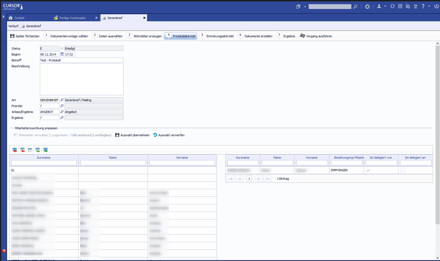Click the last green-arrow table icon
This screenshot has height=261, width=440.
pyautogui.click(x=45, y=150)
